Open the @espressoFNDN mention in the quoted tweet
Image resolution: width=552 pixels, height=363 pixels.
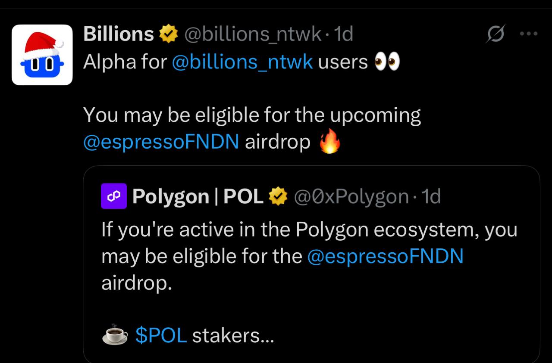pyautogui.click(x=385, y=257)
